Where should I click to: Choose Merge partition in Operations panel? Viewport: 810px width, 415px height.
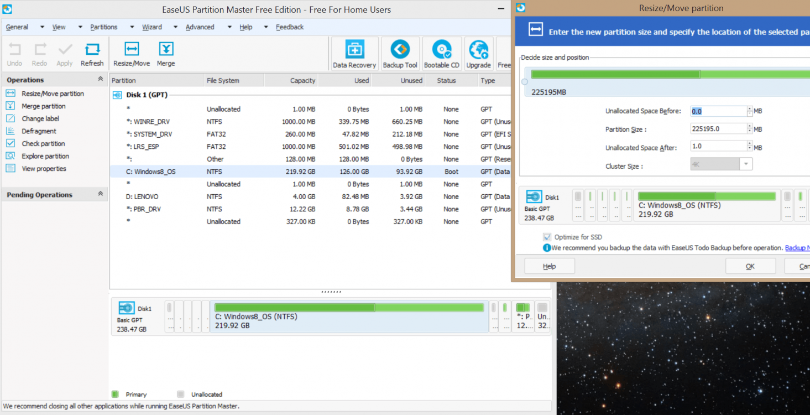coord(43,106)
